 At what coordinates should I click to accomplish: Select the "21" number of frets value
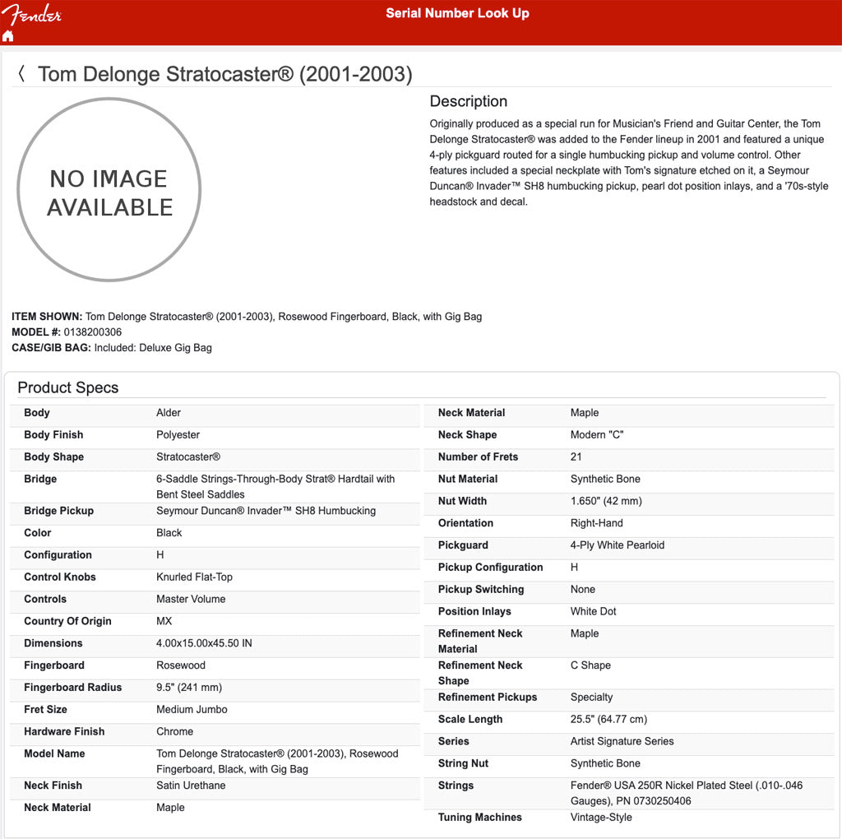click(x=576, y=457)
